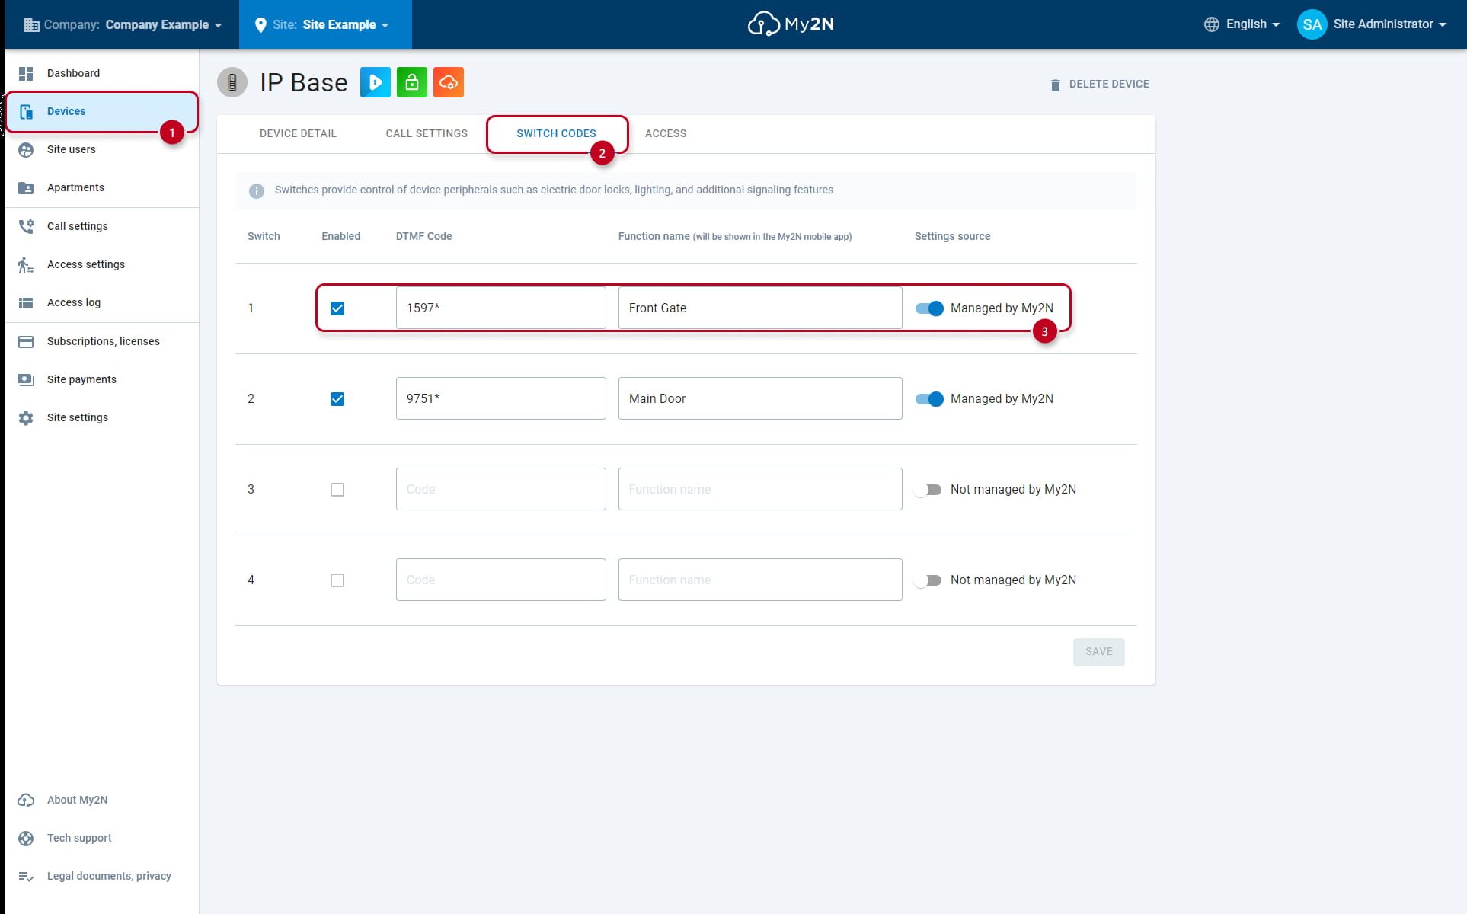The height and width of the screenshot is (914, 1467).
Task: Click the Site users icon
Action: [x=26, y=149]
